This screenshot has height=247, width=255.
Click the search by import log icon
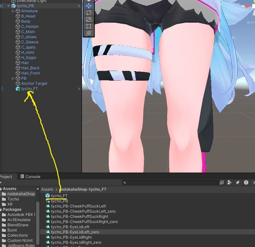click(246, 183)
